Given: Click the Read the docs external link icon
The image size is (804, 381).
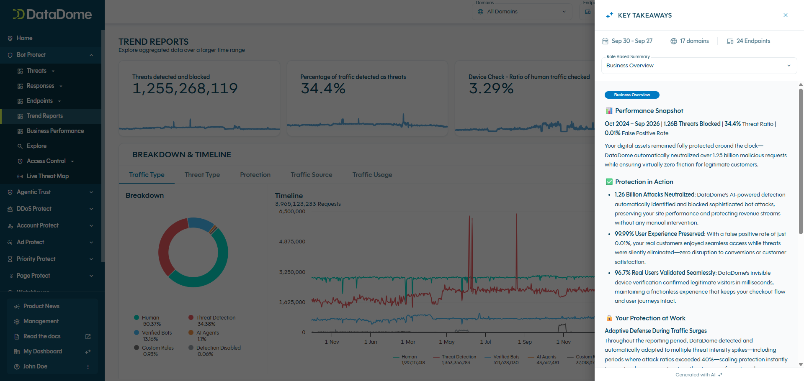Looking at the screenshot, I should pyautogui.click(x=88, y=337).
